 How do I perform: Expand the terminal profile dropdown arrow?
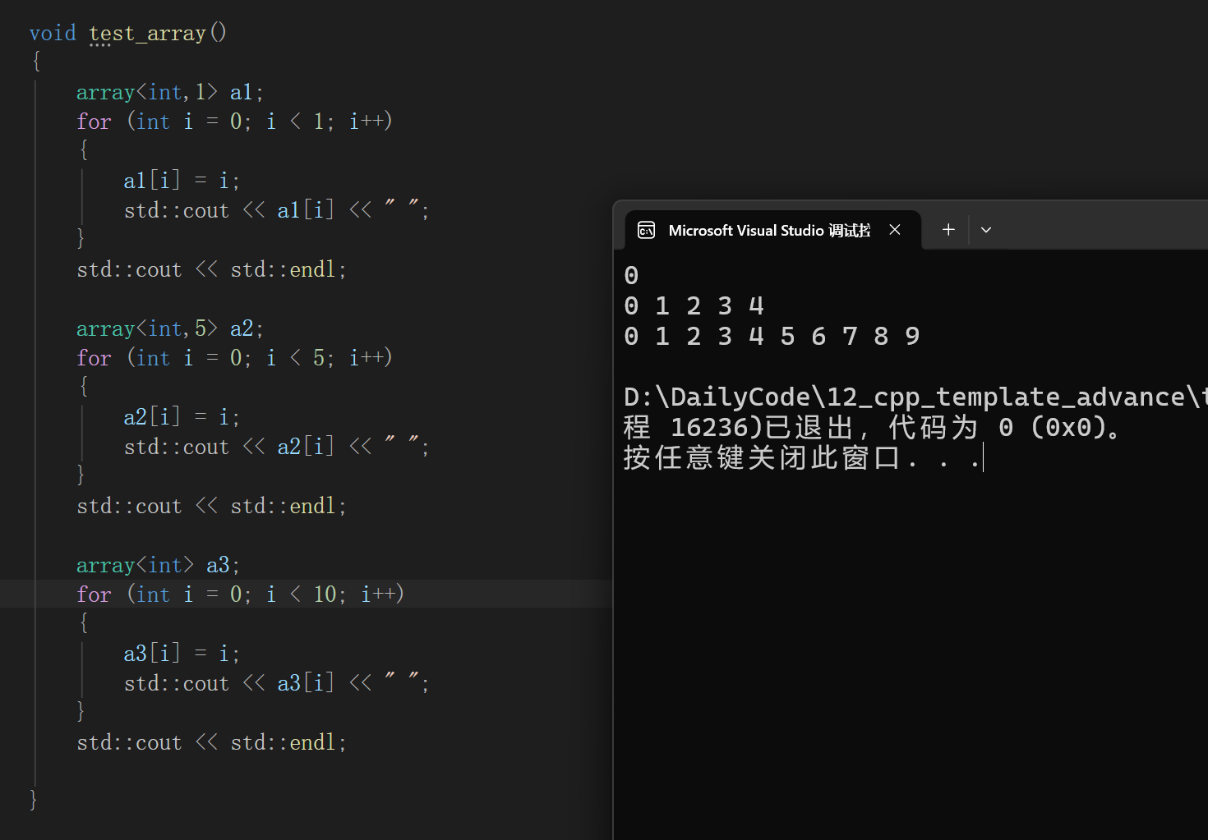click(986, 230)
